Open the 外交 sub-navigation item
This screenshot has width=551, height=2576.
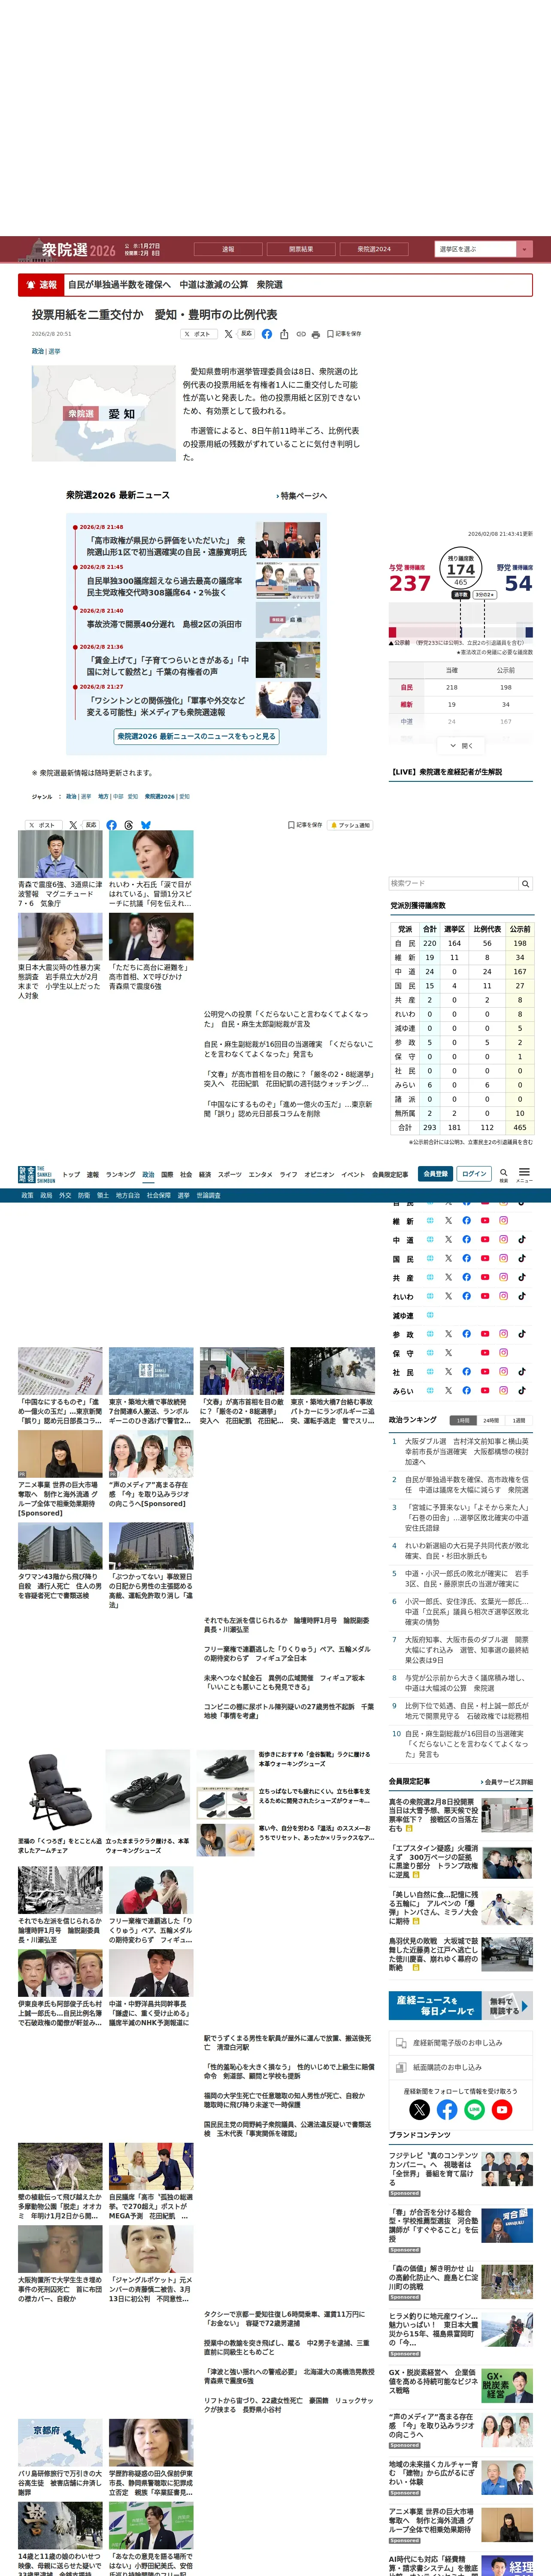(65, 1195)
